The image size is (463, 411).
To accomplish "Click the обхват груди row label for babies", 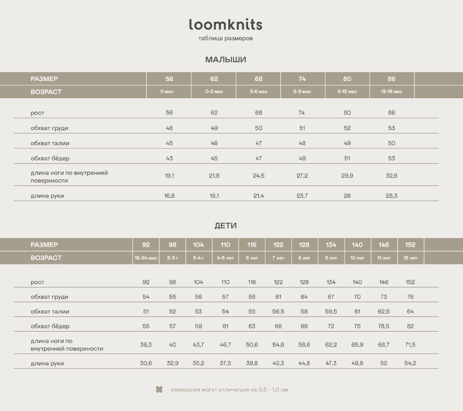I will (49, 128).
